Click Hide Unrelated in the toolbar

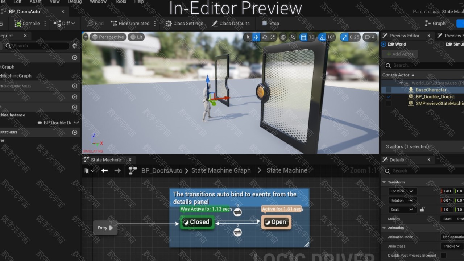coord(130,23)
